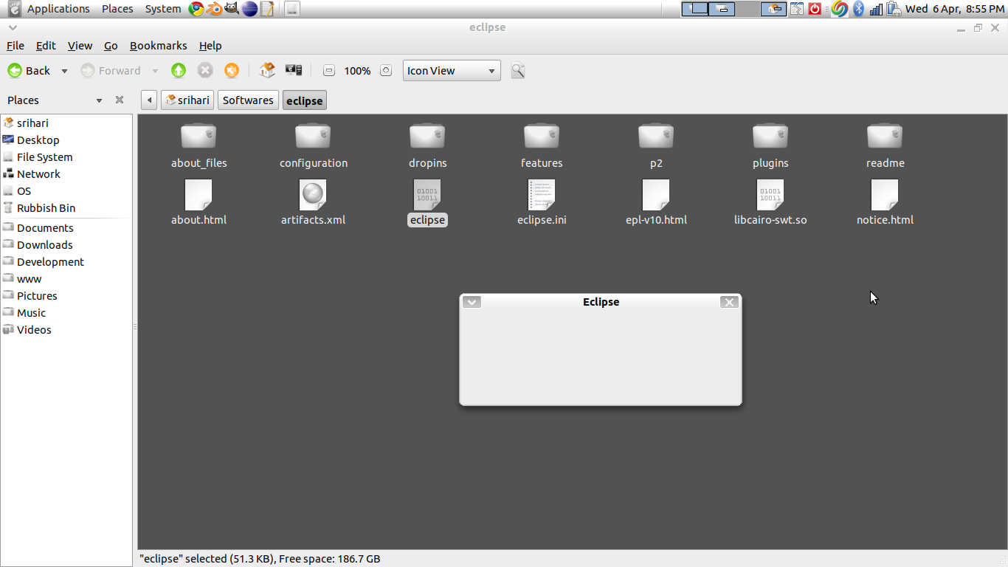Viewport: 1008px width, 567px height.
Task: Click the grey Stop loading icon
Action: 205,71
